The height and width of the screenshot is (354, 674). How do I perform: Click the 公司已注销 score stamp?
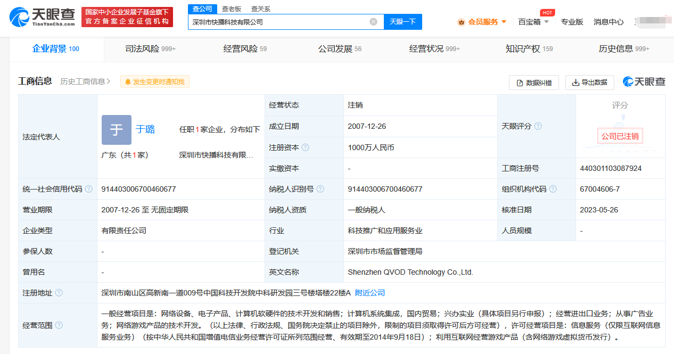tap(620, 136)
